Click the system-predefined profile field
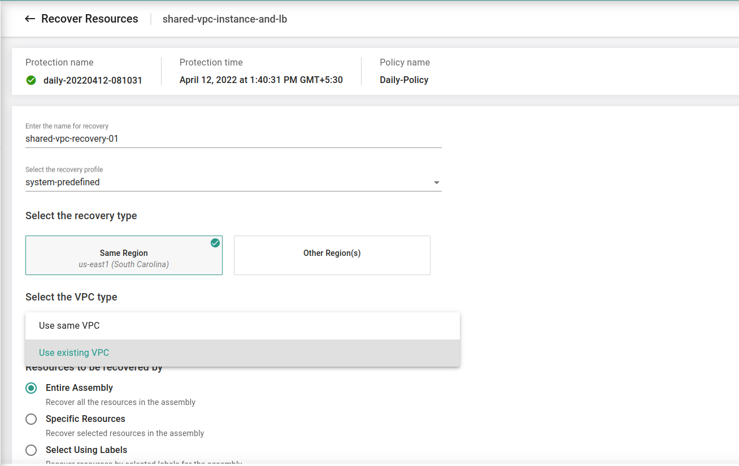 (x=226, y=182)
